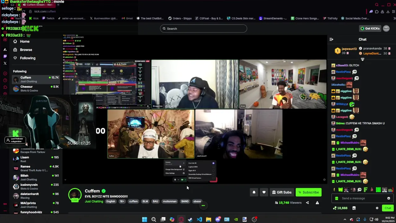
Task: Select the English language tag
Action: [x=110, y=201]
